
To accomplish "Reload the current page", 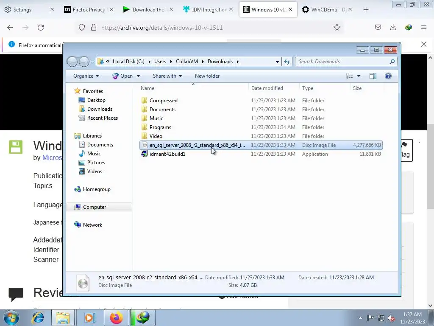I will click(x=41, y=27).
